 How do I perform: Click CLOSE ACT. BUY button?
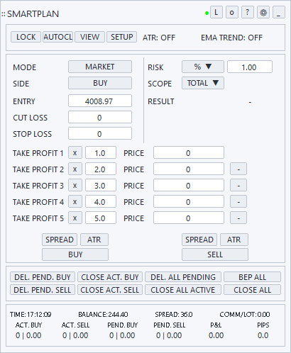coord(110,277)
